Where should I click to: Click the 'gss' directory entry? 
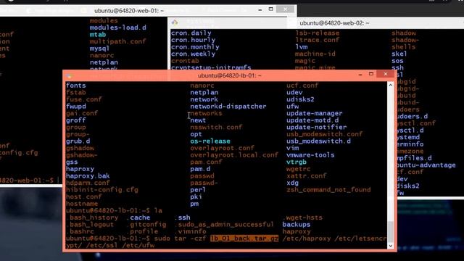(72, 162)
